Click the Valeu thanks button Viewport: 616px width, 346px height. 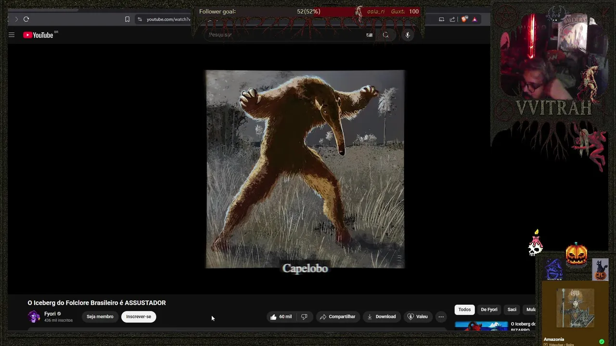(417, 317)
